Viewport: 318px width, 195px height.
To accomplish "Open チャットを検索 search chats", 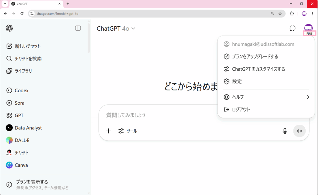I will click(24, 58).
